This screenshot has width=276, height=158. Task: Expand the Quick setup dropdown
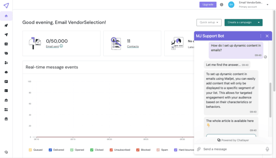[x=209, y=23]
